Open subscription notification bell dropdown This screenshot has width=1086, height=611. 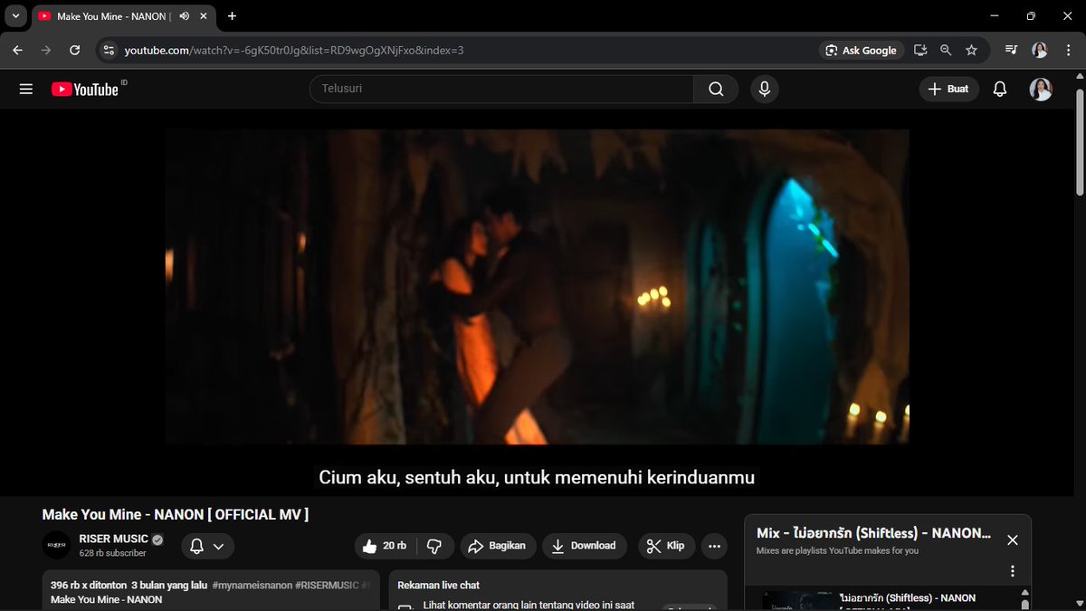207,546
